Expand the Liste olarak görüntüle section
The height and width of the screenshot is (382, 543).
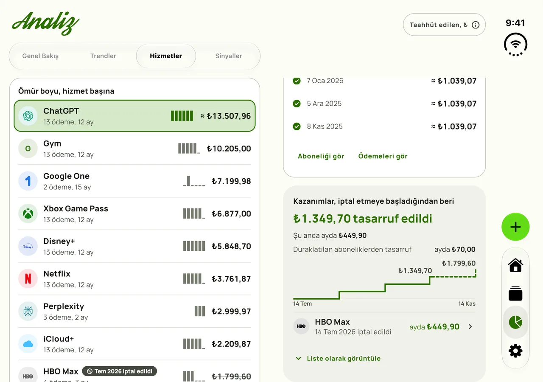tap(337, 359)
